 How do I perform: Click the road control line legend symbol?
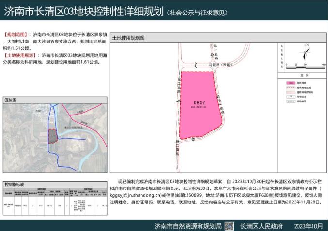[x=290, y=92]
